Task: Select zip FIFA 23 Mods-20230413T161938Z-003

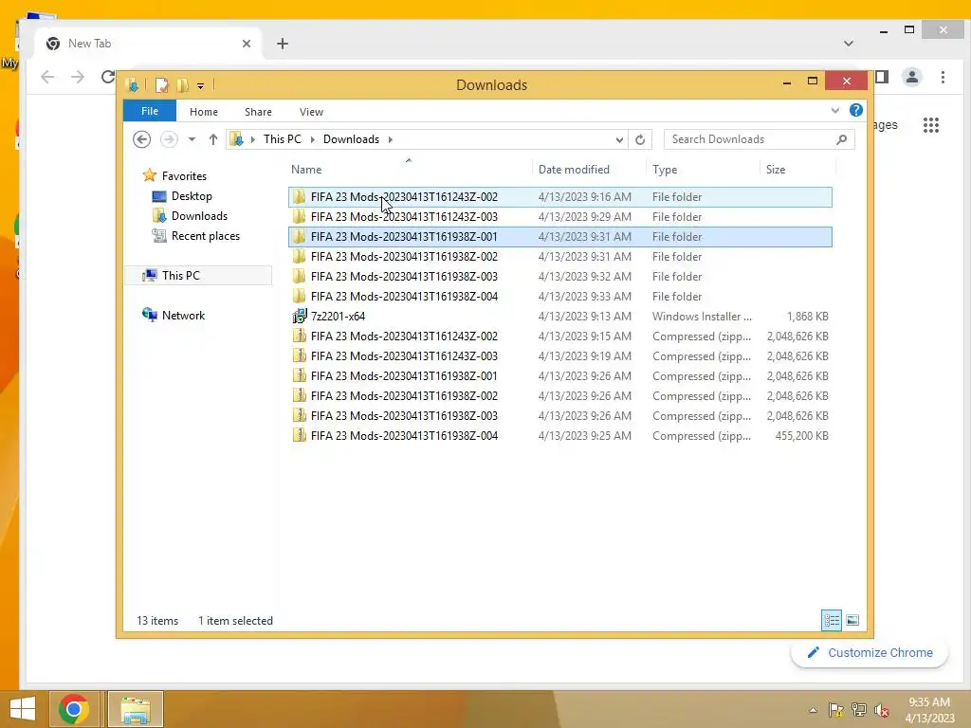Action: [x=559, y=416]
